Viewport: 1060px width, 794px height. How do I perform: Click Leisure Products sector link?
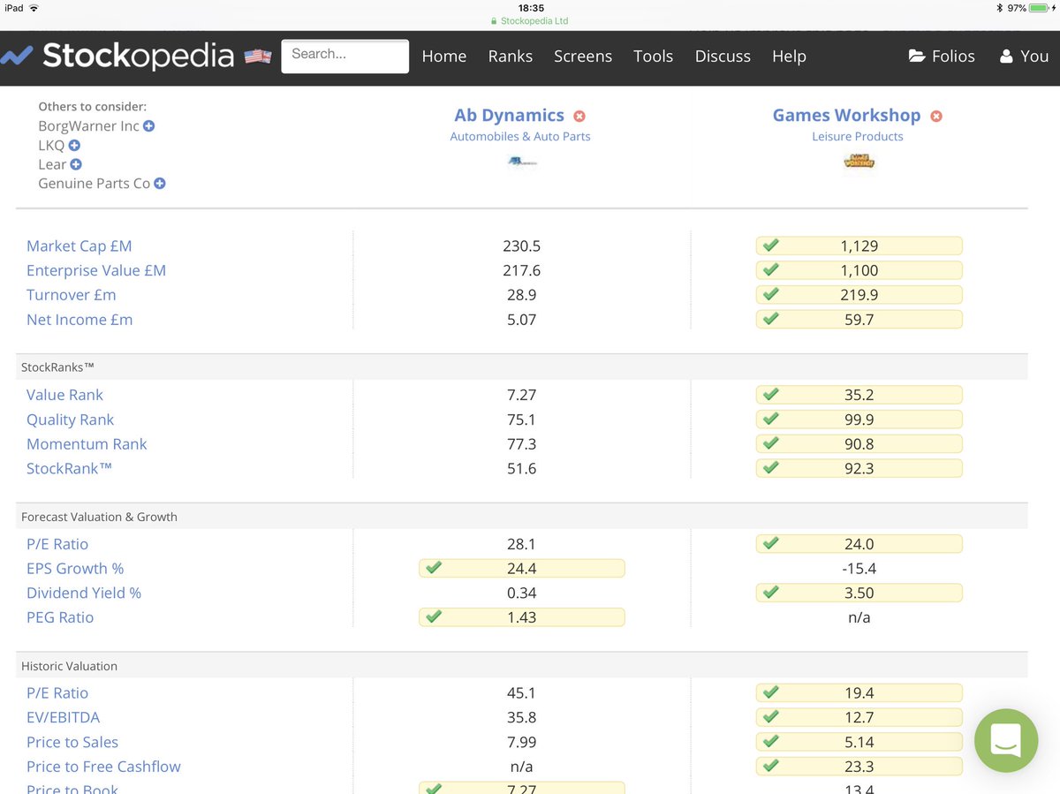coord(858,136)
